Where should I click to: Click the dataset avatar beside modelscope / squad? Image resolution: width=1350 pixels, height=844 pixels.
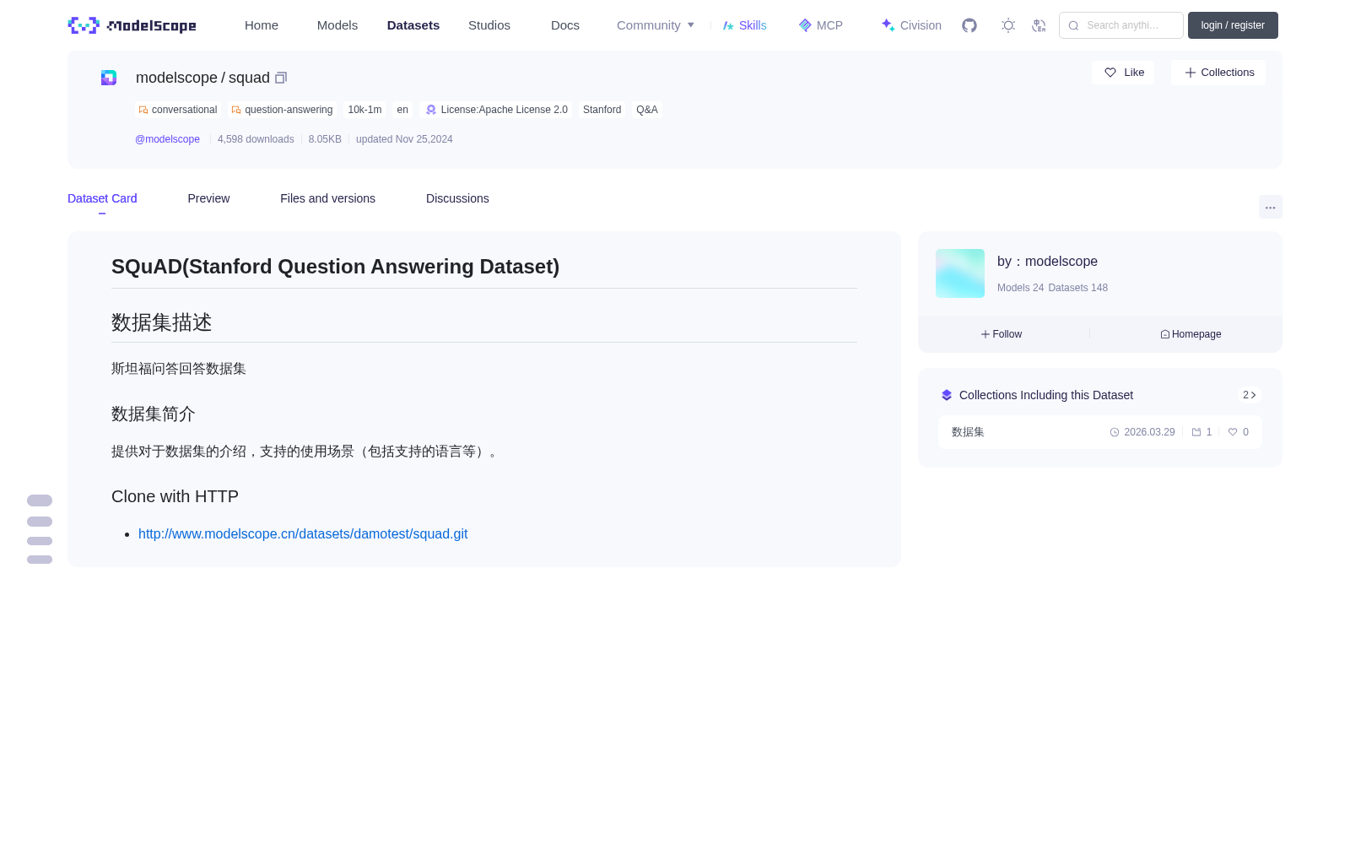click(x=109, y=78)
